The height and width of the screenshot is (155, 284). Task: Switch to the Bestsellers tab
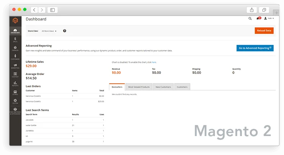coord(117,87)
